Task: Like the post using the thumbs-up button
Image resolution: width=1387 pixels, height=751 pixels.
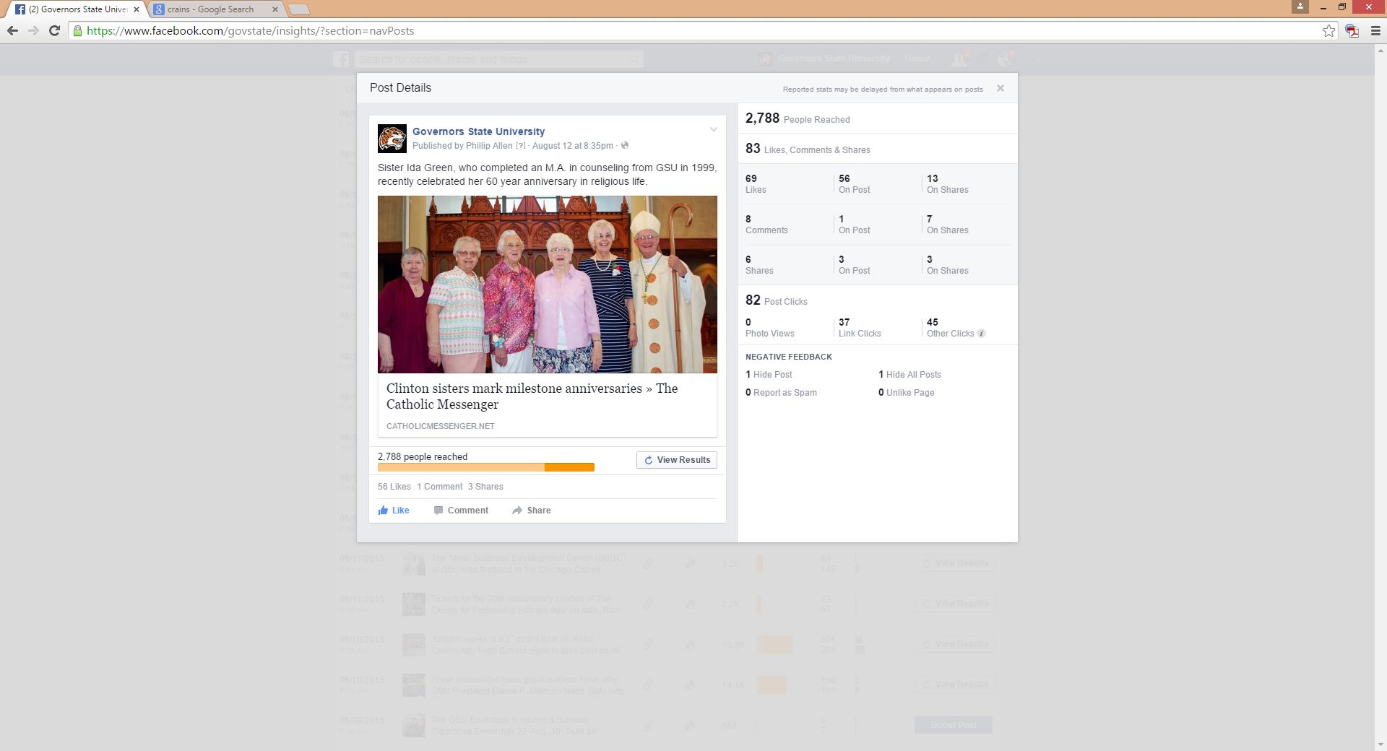Action: [x=394, y=511]
